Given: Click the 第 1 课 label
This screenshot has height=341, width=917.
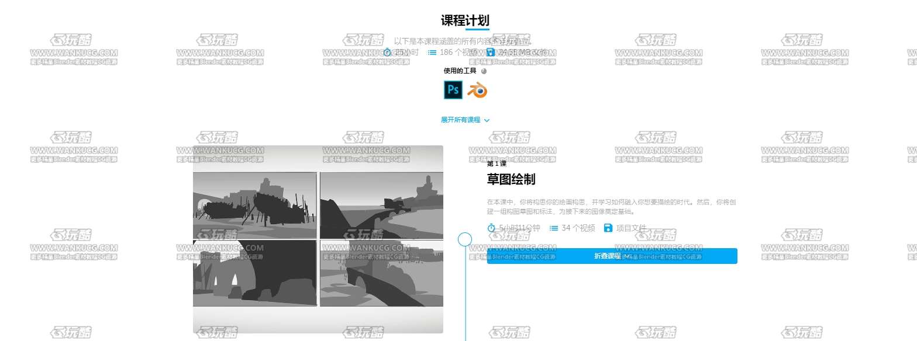Looking at the screenshot, I should coord(497,163).
